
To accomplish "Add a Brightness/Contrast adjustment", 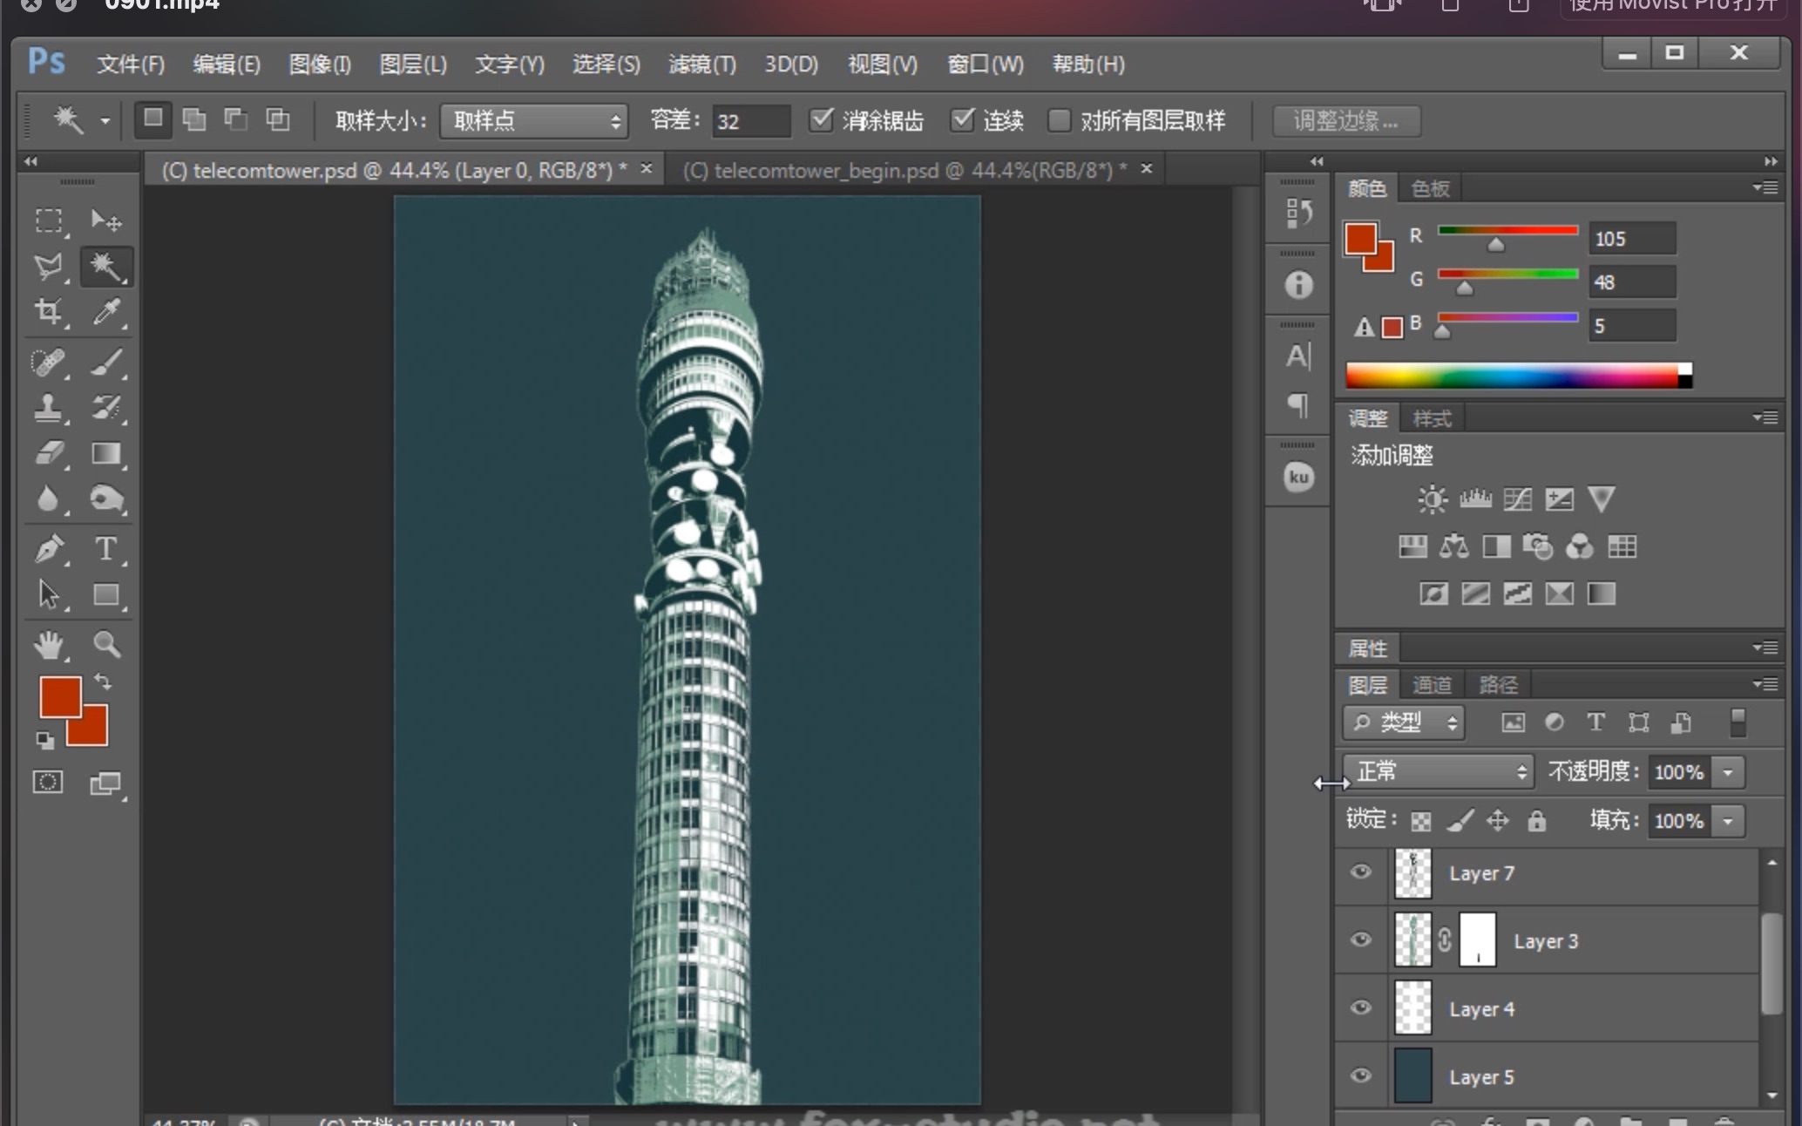I will click(1432, 499).
